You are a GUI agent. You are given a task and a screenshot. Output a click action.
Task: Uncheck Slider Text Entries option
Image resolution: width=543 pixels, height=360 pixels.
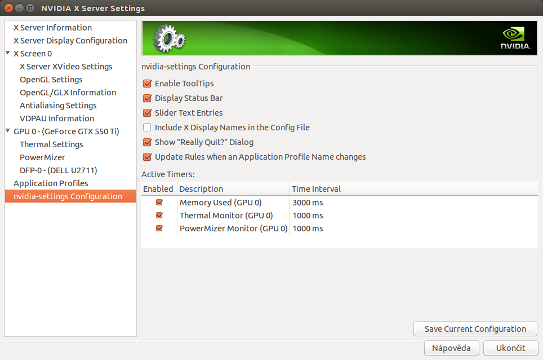[147, 113]
